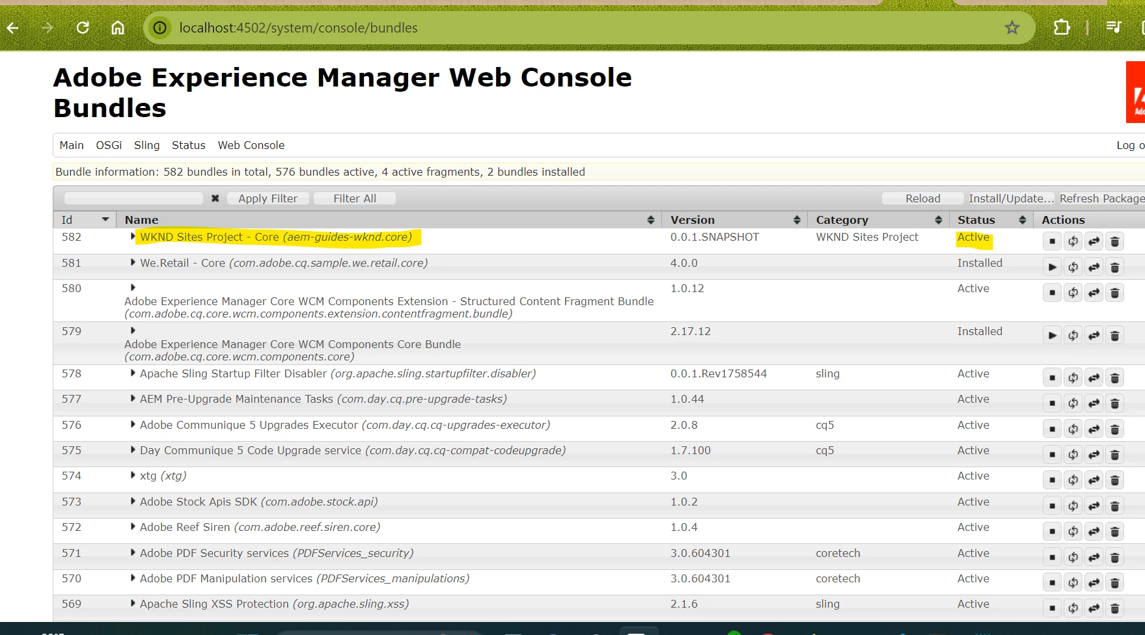Stop Apache Sling Startup Filter Disabler bundle
Screen dimensions: 1145x635
pos(1052,378)
